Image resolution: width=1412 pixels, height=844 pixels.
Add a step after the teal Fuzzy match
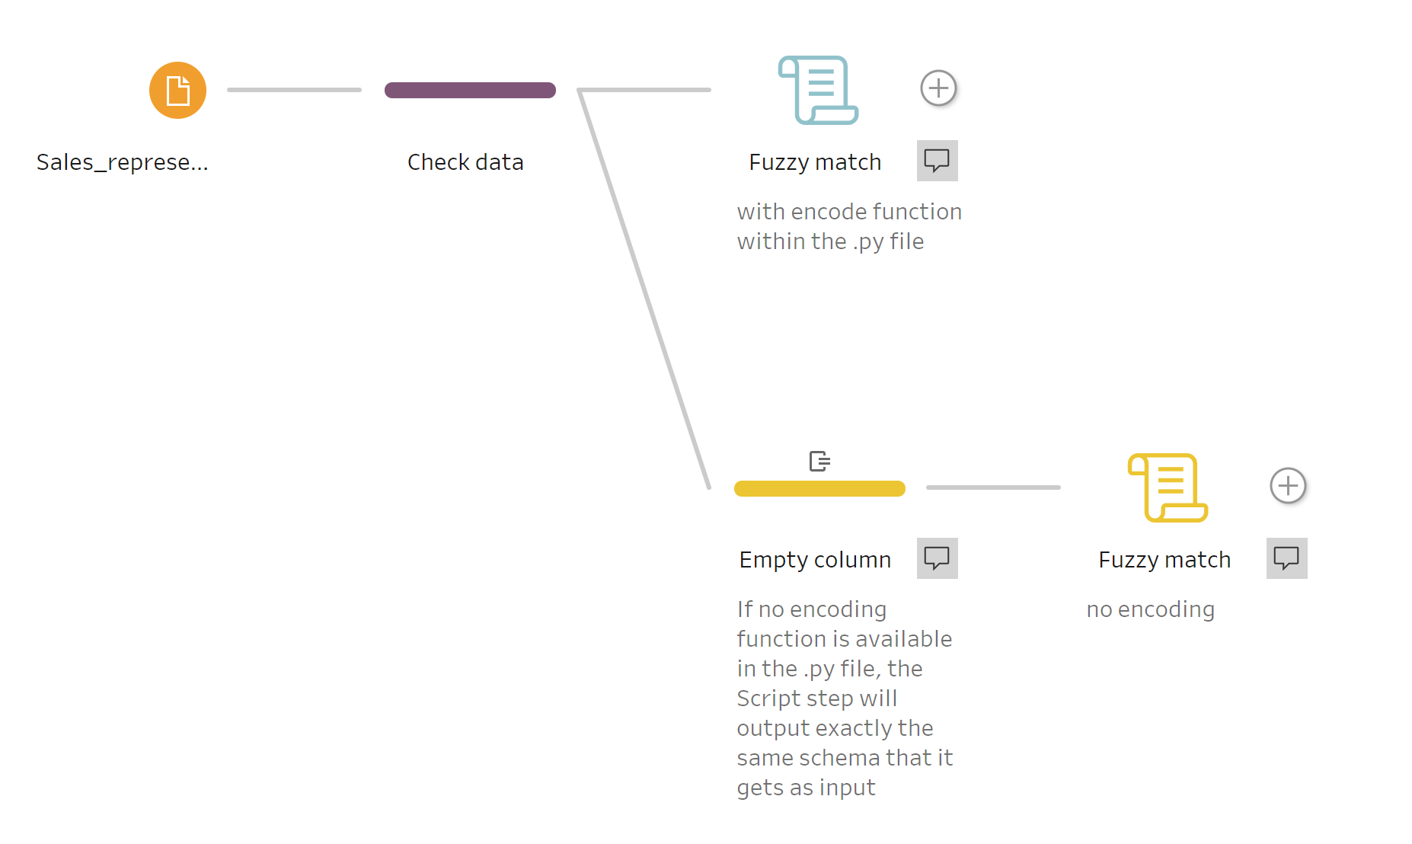pos(938,88)
